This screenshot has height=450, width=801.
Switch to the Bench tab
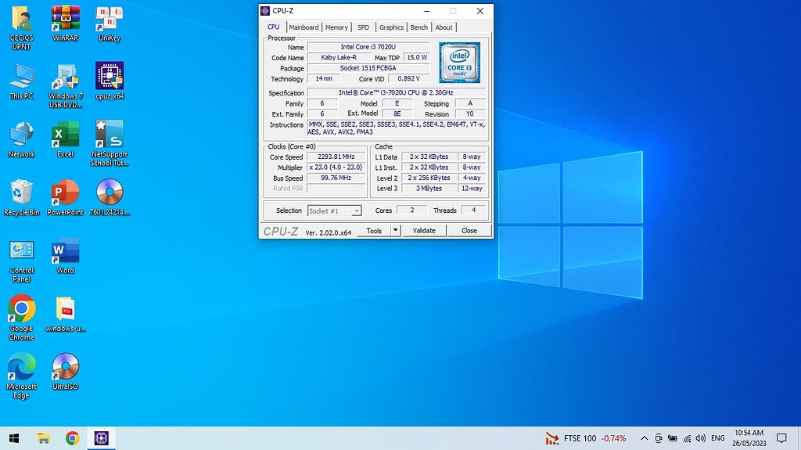pos(419,27)
